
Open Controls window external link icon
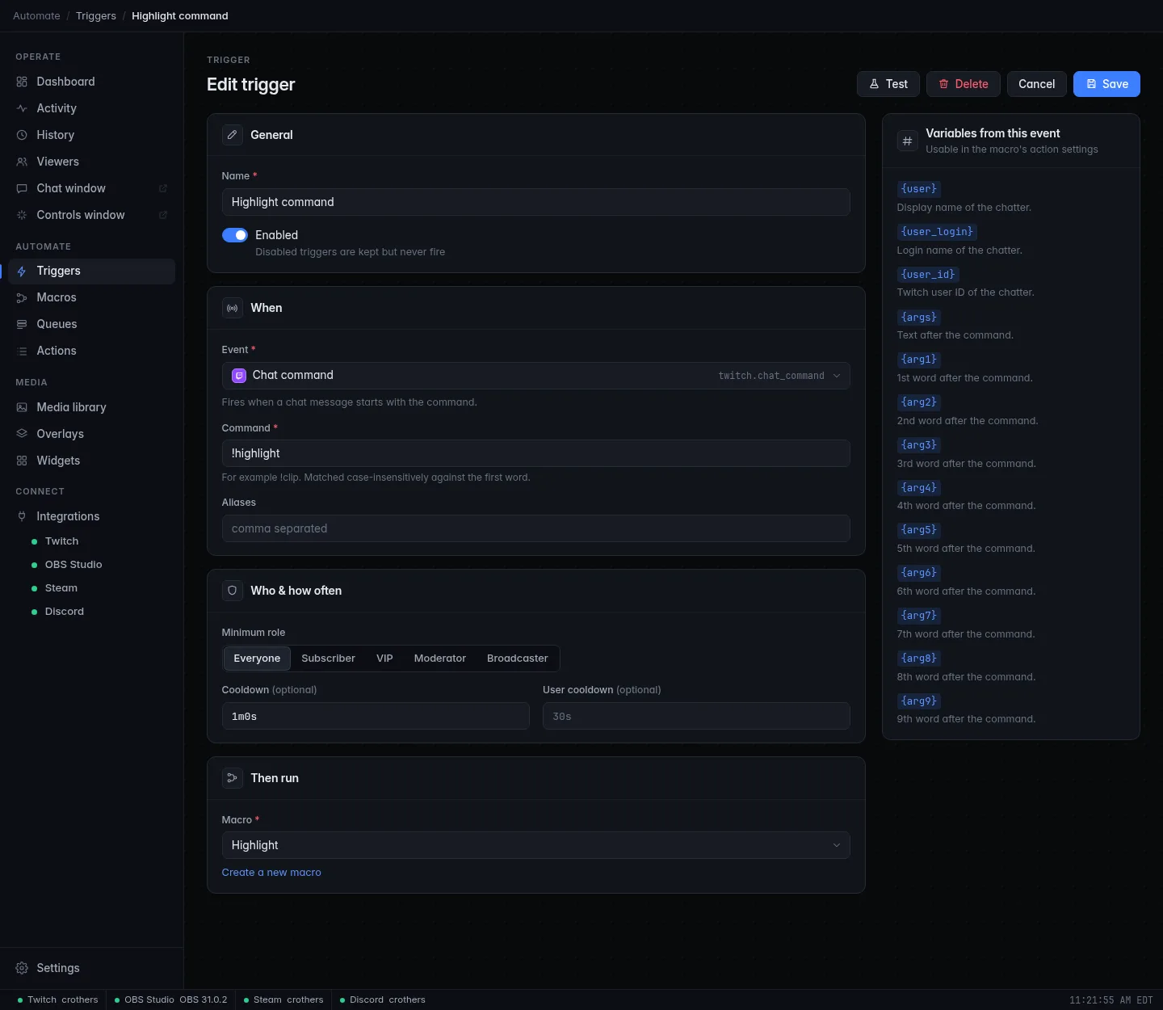162,215
